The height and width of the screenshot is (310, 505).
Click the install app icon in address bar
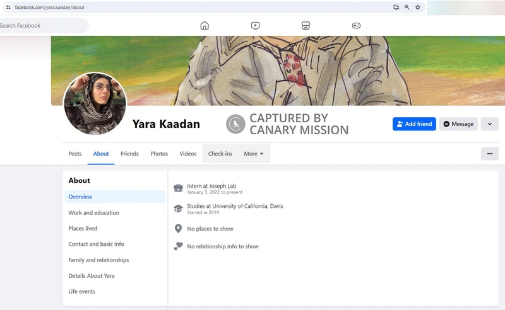(x=396, y=7)
